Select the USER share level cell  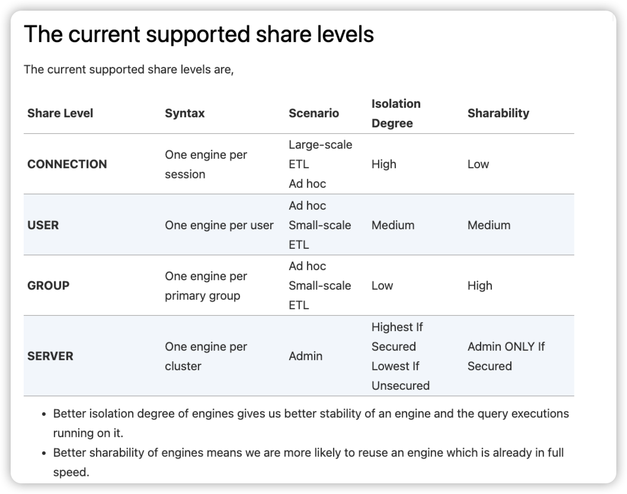(43, 225)
